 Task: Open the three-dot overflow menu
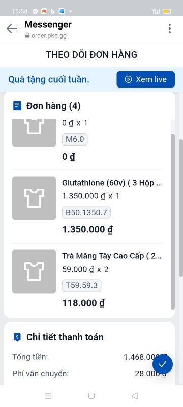[169, 28]
